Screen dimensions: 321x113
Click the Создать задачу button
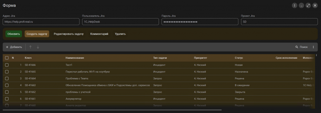click(x=37, y=34)
